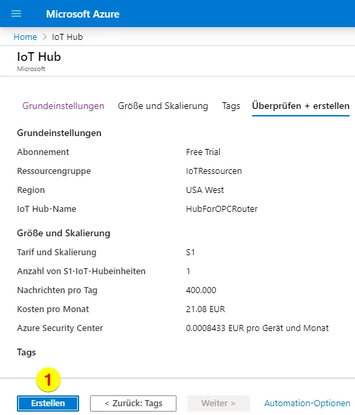Click the IoT Hub breadcrumb
355x415 pixels.
pos(67,37)
